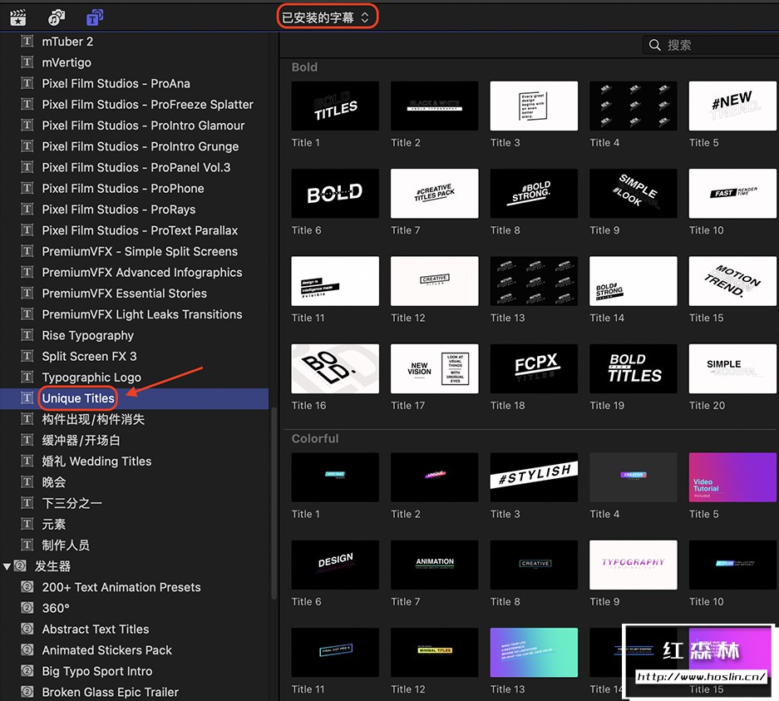The image size is (779, 701).
Task: Click the T icon beside 构件出现/构件消失
Action: pos(27,419)
